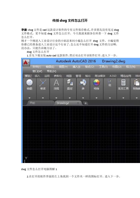Select the 组 (Group) panel icon

point(110,81)
